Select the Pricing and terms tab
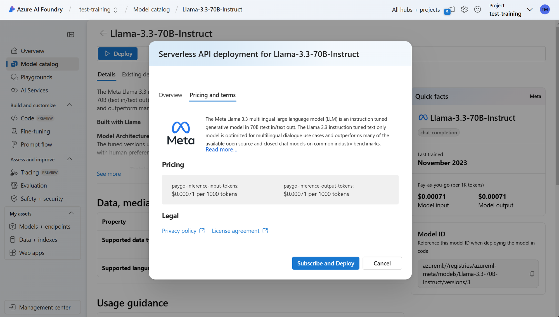 [212, 95]
